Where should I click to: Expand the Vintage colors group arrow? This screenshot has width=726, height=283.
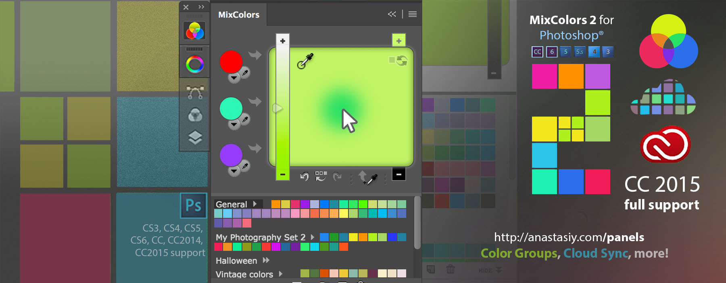click(281, 274)
